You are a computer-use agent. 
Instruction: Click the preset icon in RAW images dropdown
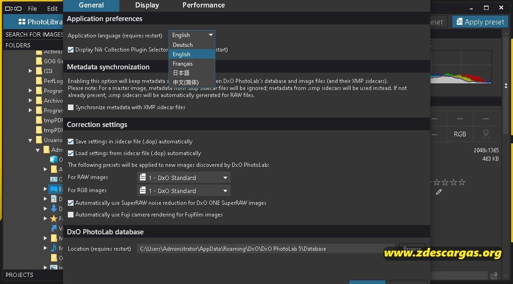[143, 177]
